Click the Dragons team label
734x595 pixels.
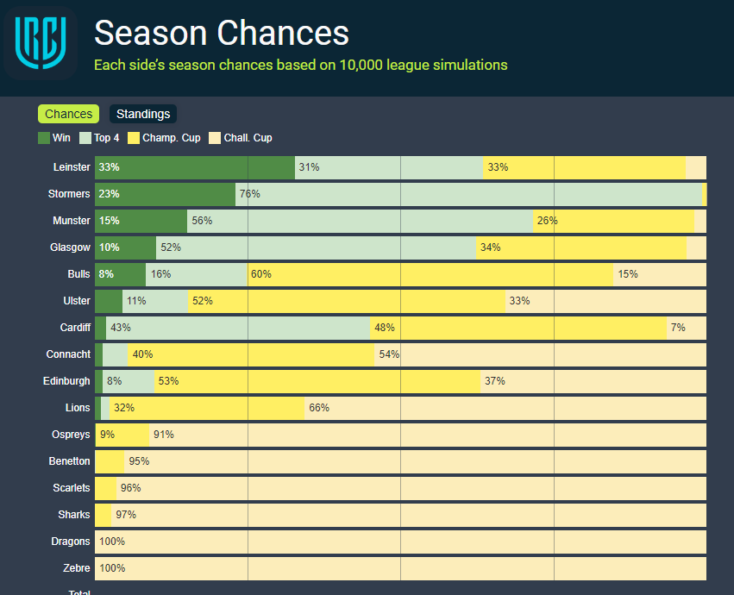[x=71, y=542]
